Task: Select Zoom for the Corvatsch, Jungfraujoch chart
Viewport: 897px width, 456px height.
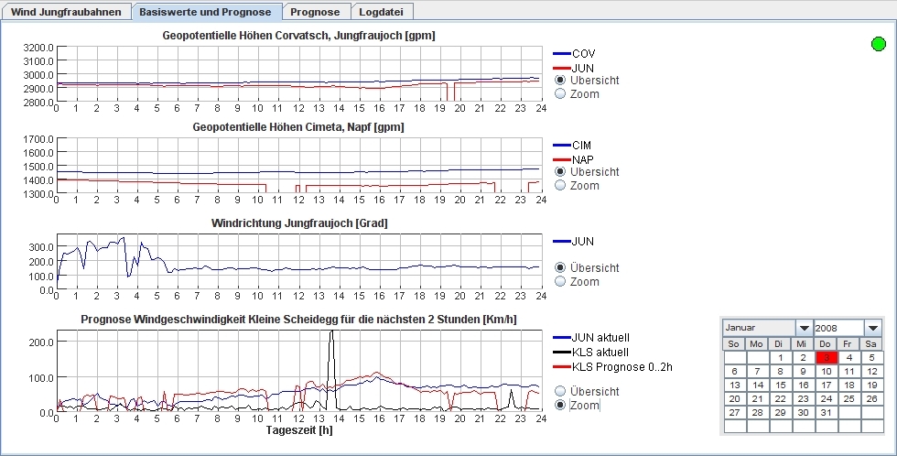Action: (x=561, y=94)
